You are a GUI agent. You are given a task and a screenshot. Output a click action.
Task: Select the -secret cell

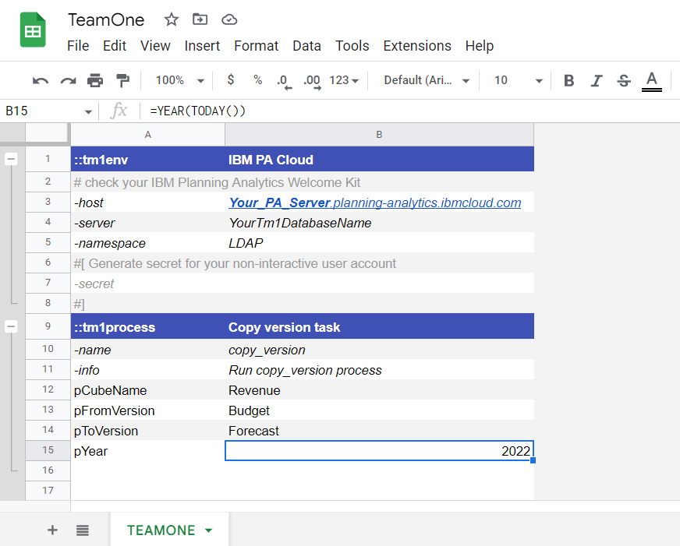(x=148, y=284)
